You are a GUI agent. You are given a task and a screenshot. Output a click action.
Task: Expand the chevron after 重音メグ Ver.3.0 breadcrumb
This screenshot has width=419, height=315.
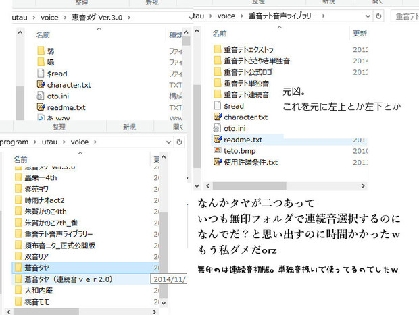tap(129, 18)
